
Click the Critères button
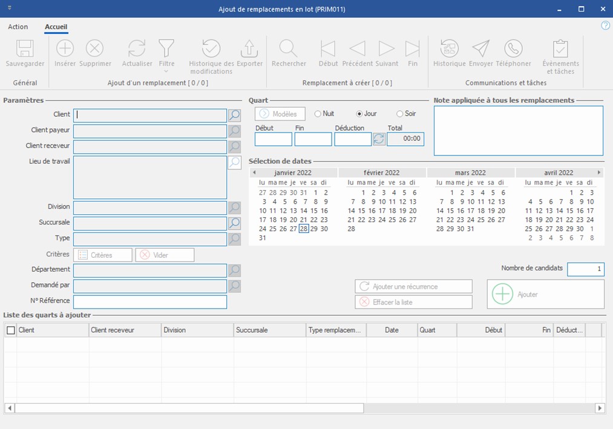tap(102, 255)
